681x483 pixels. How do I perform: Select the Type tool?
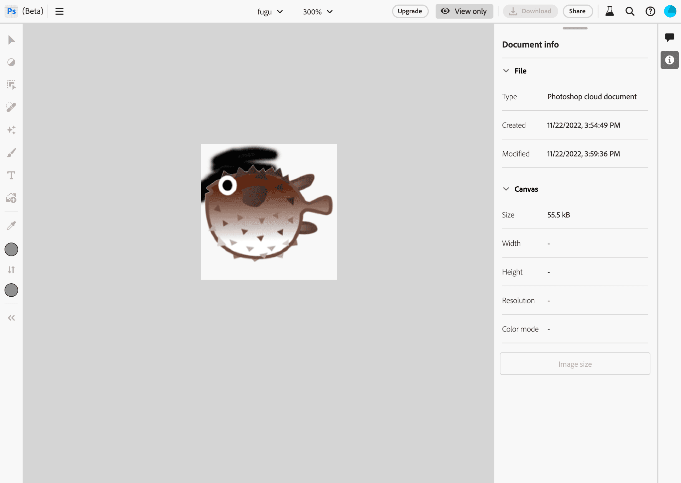click(x=12, y=175)
